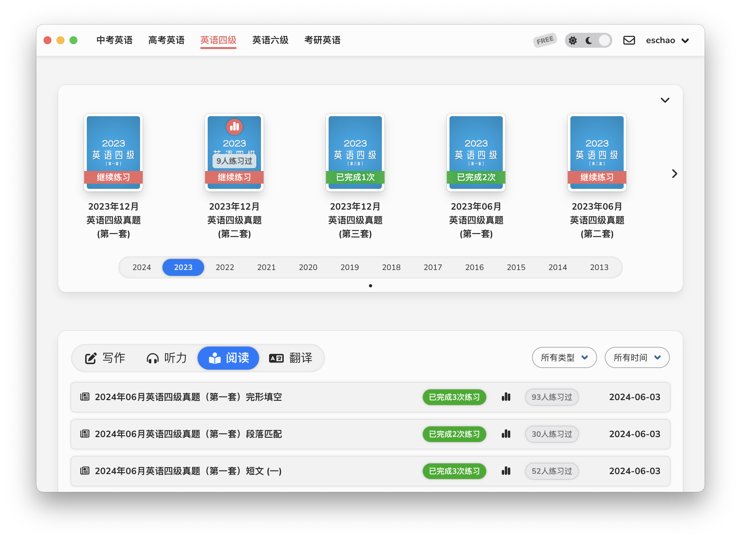
Task: Click 已完成2次练习 badge for 段落匹配
Action: (x=454, y=434)
